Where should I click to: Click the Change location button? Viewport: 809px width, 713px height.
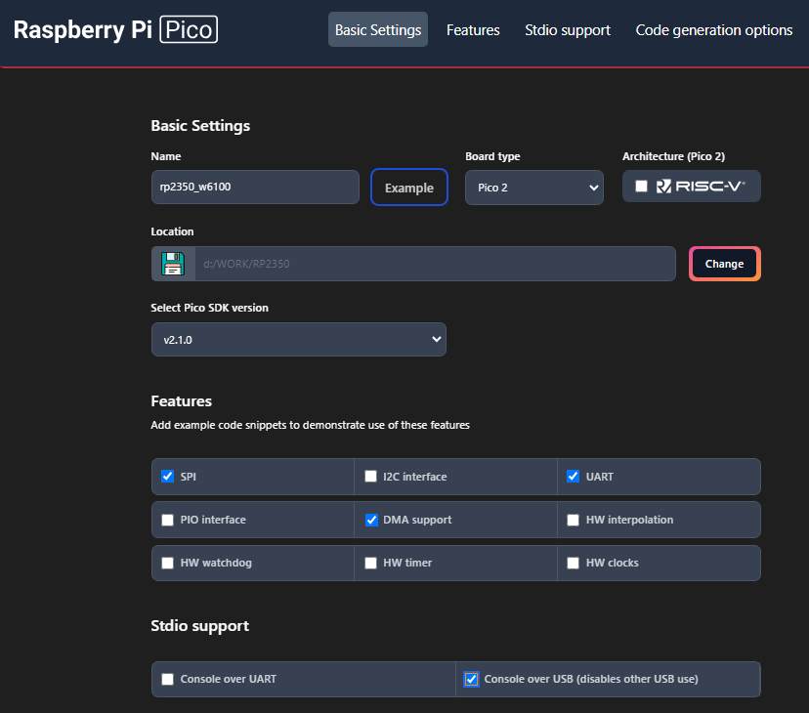coord(724,264)
